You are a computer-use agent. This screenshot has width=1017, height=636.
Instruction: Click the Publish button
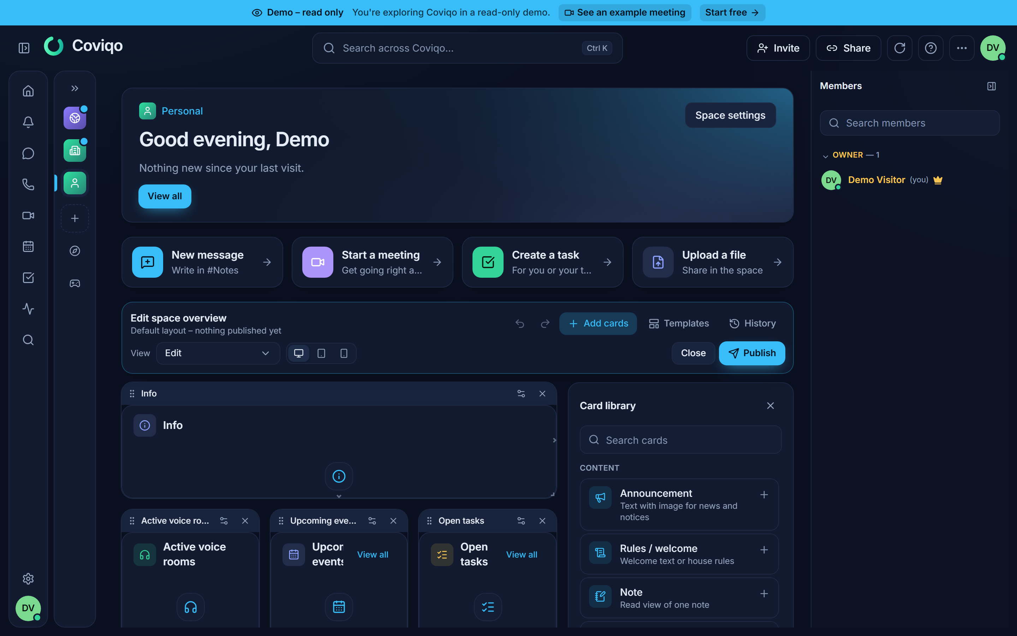pos(752,353)
